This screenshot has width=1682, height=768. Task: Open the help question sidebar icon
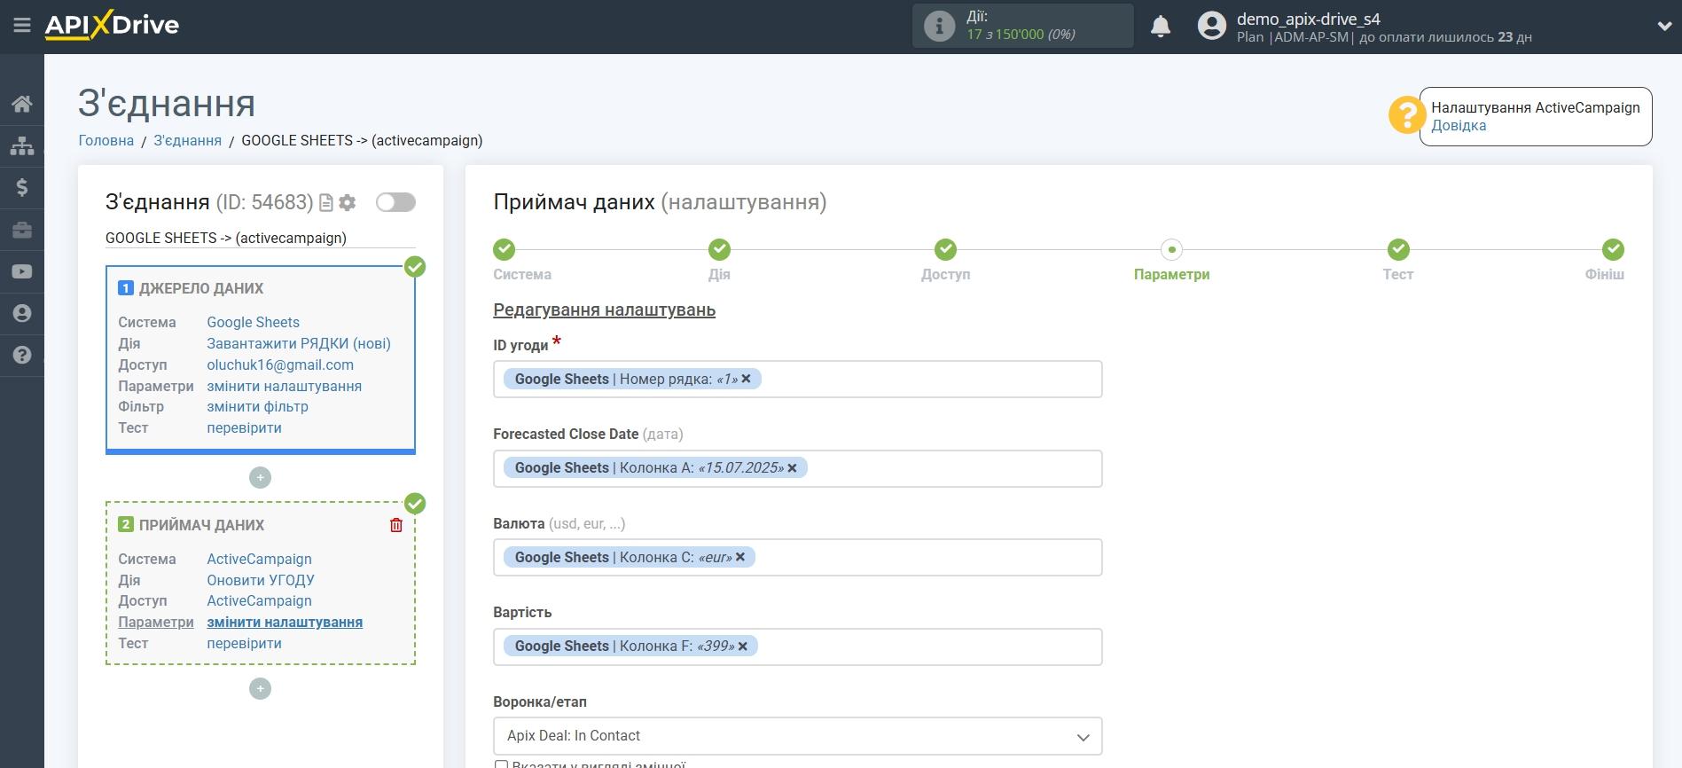[22, 355]
